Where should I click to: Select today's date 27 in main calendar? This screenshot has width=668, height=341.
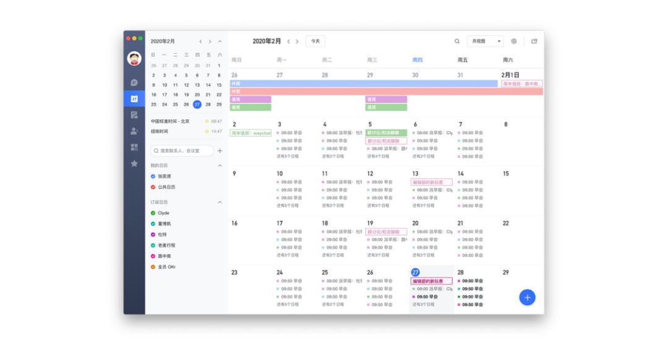pyautogui.click(x=416, y=272)
